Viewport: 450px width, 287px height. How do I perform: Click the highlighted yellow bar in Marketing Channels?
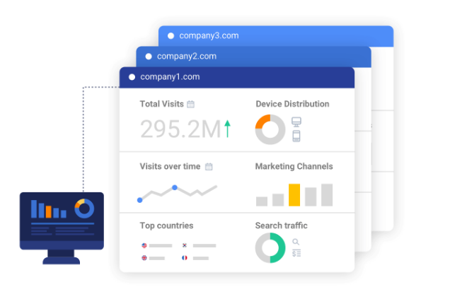point(294,194)
